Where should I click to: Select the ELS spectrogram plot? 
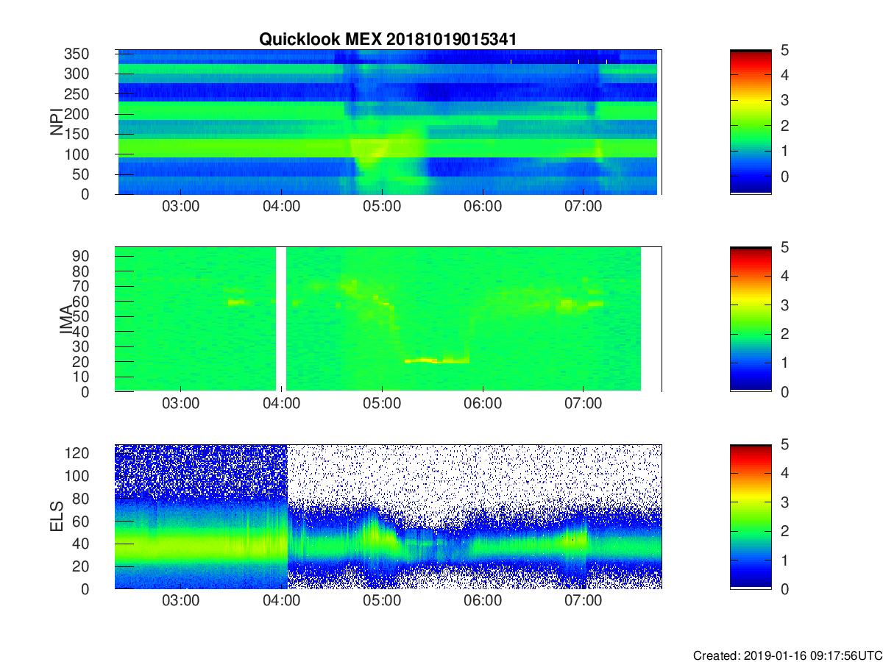388,516
